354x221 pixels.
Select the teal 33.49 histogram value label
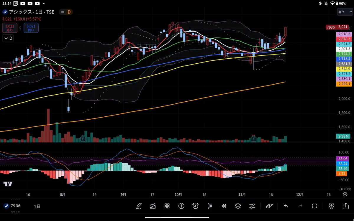[x=342, y=169]
